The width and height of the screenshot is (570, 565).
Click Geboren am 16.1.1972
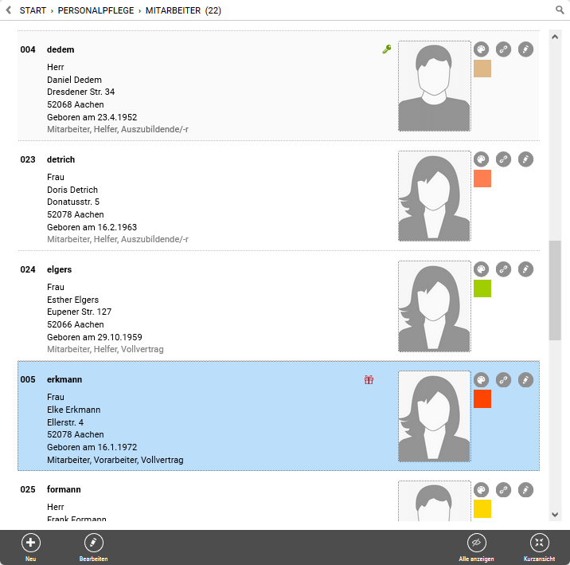[92, 447]
